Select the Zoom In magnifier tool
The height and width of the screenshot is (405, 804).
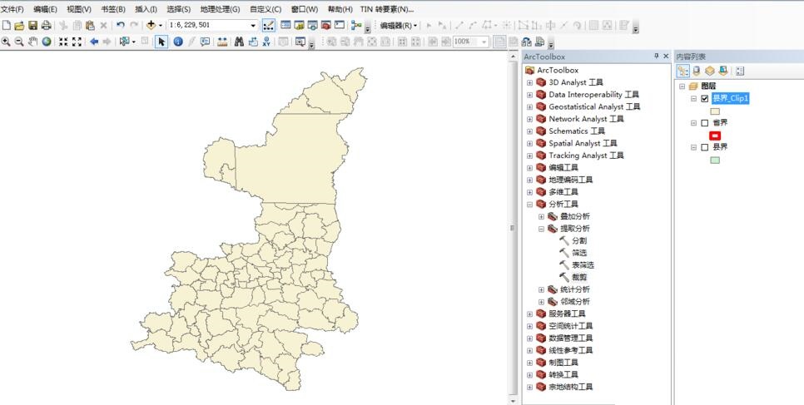coord(6,42)
